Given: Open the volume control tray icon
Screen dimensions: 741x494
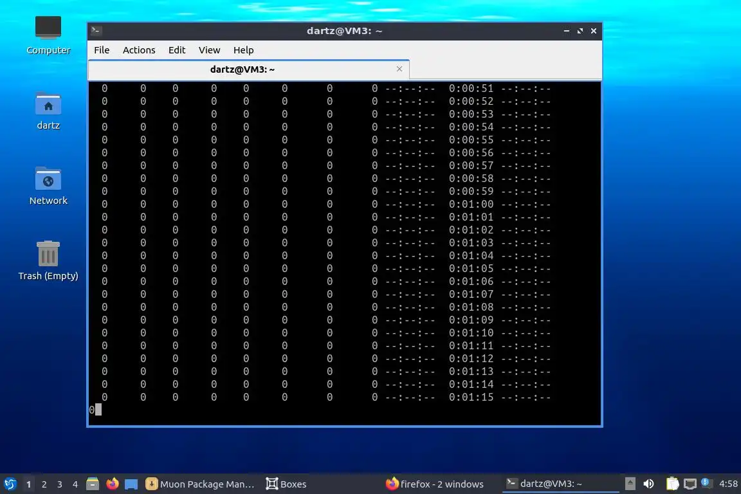Looking at the screenshot, I should point(648,484).
